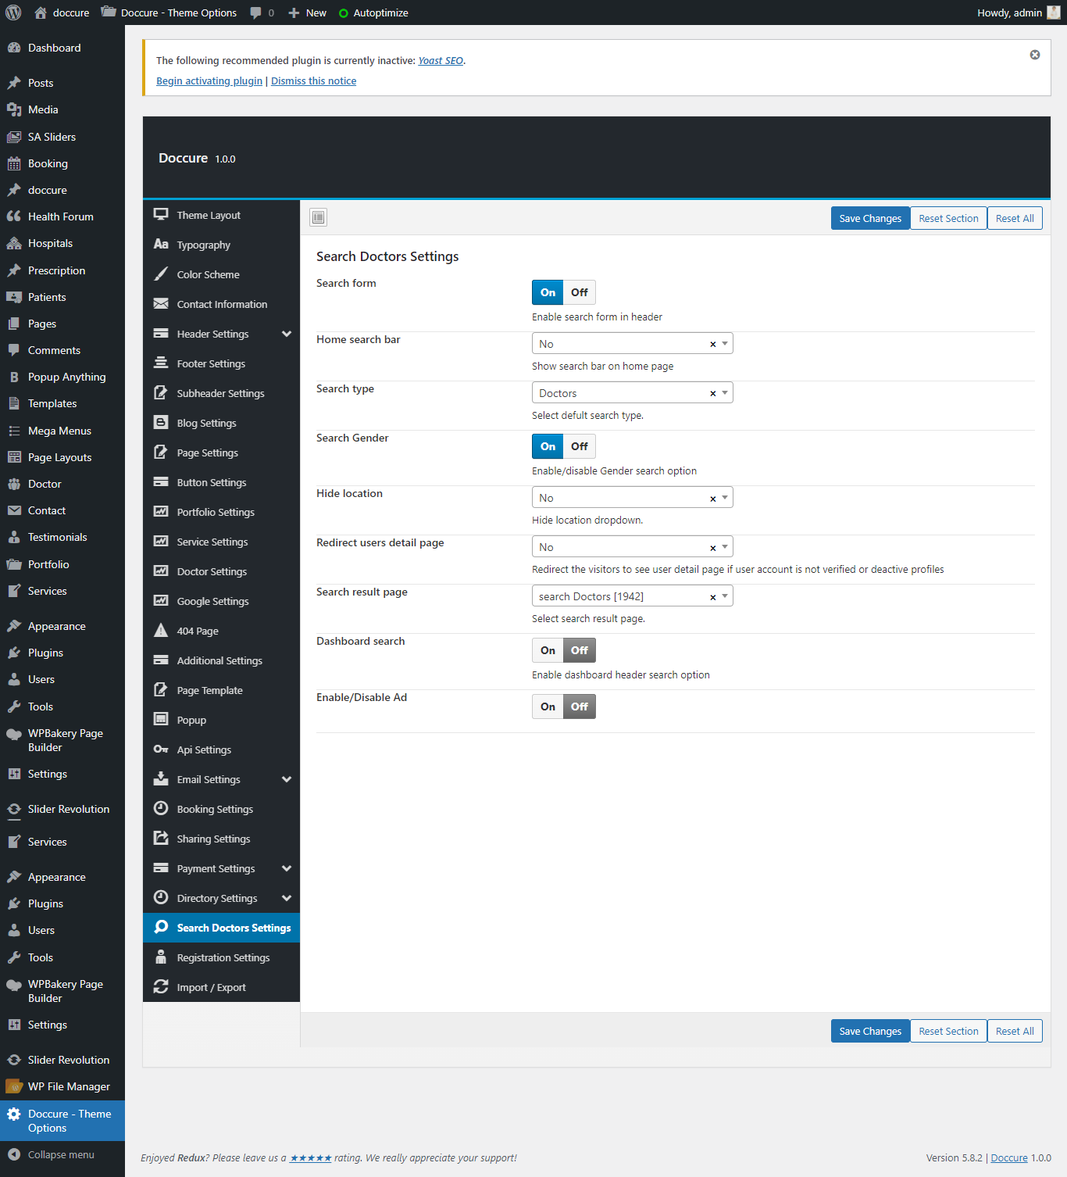
Task: Click the Health Forum icon in sidebar
Action: pyautogui.click(x=14, y=216)
